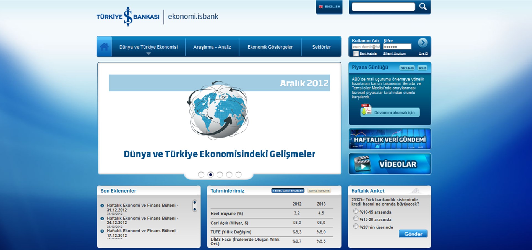Viewport: 532px width, 250px height.
Task: Click the arrow bullet beside bulletin 17.12.2012
Action: tap(102, 231)
